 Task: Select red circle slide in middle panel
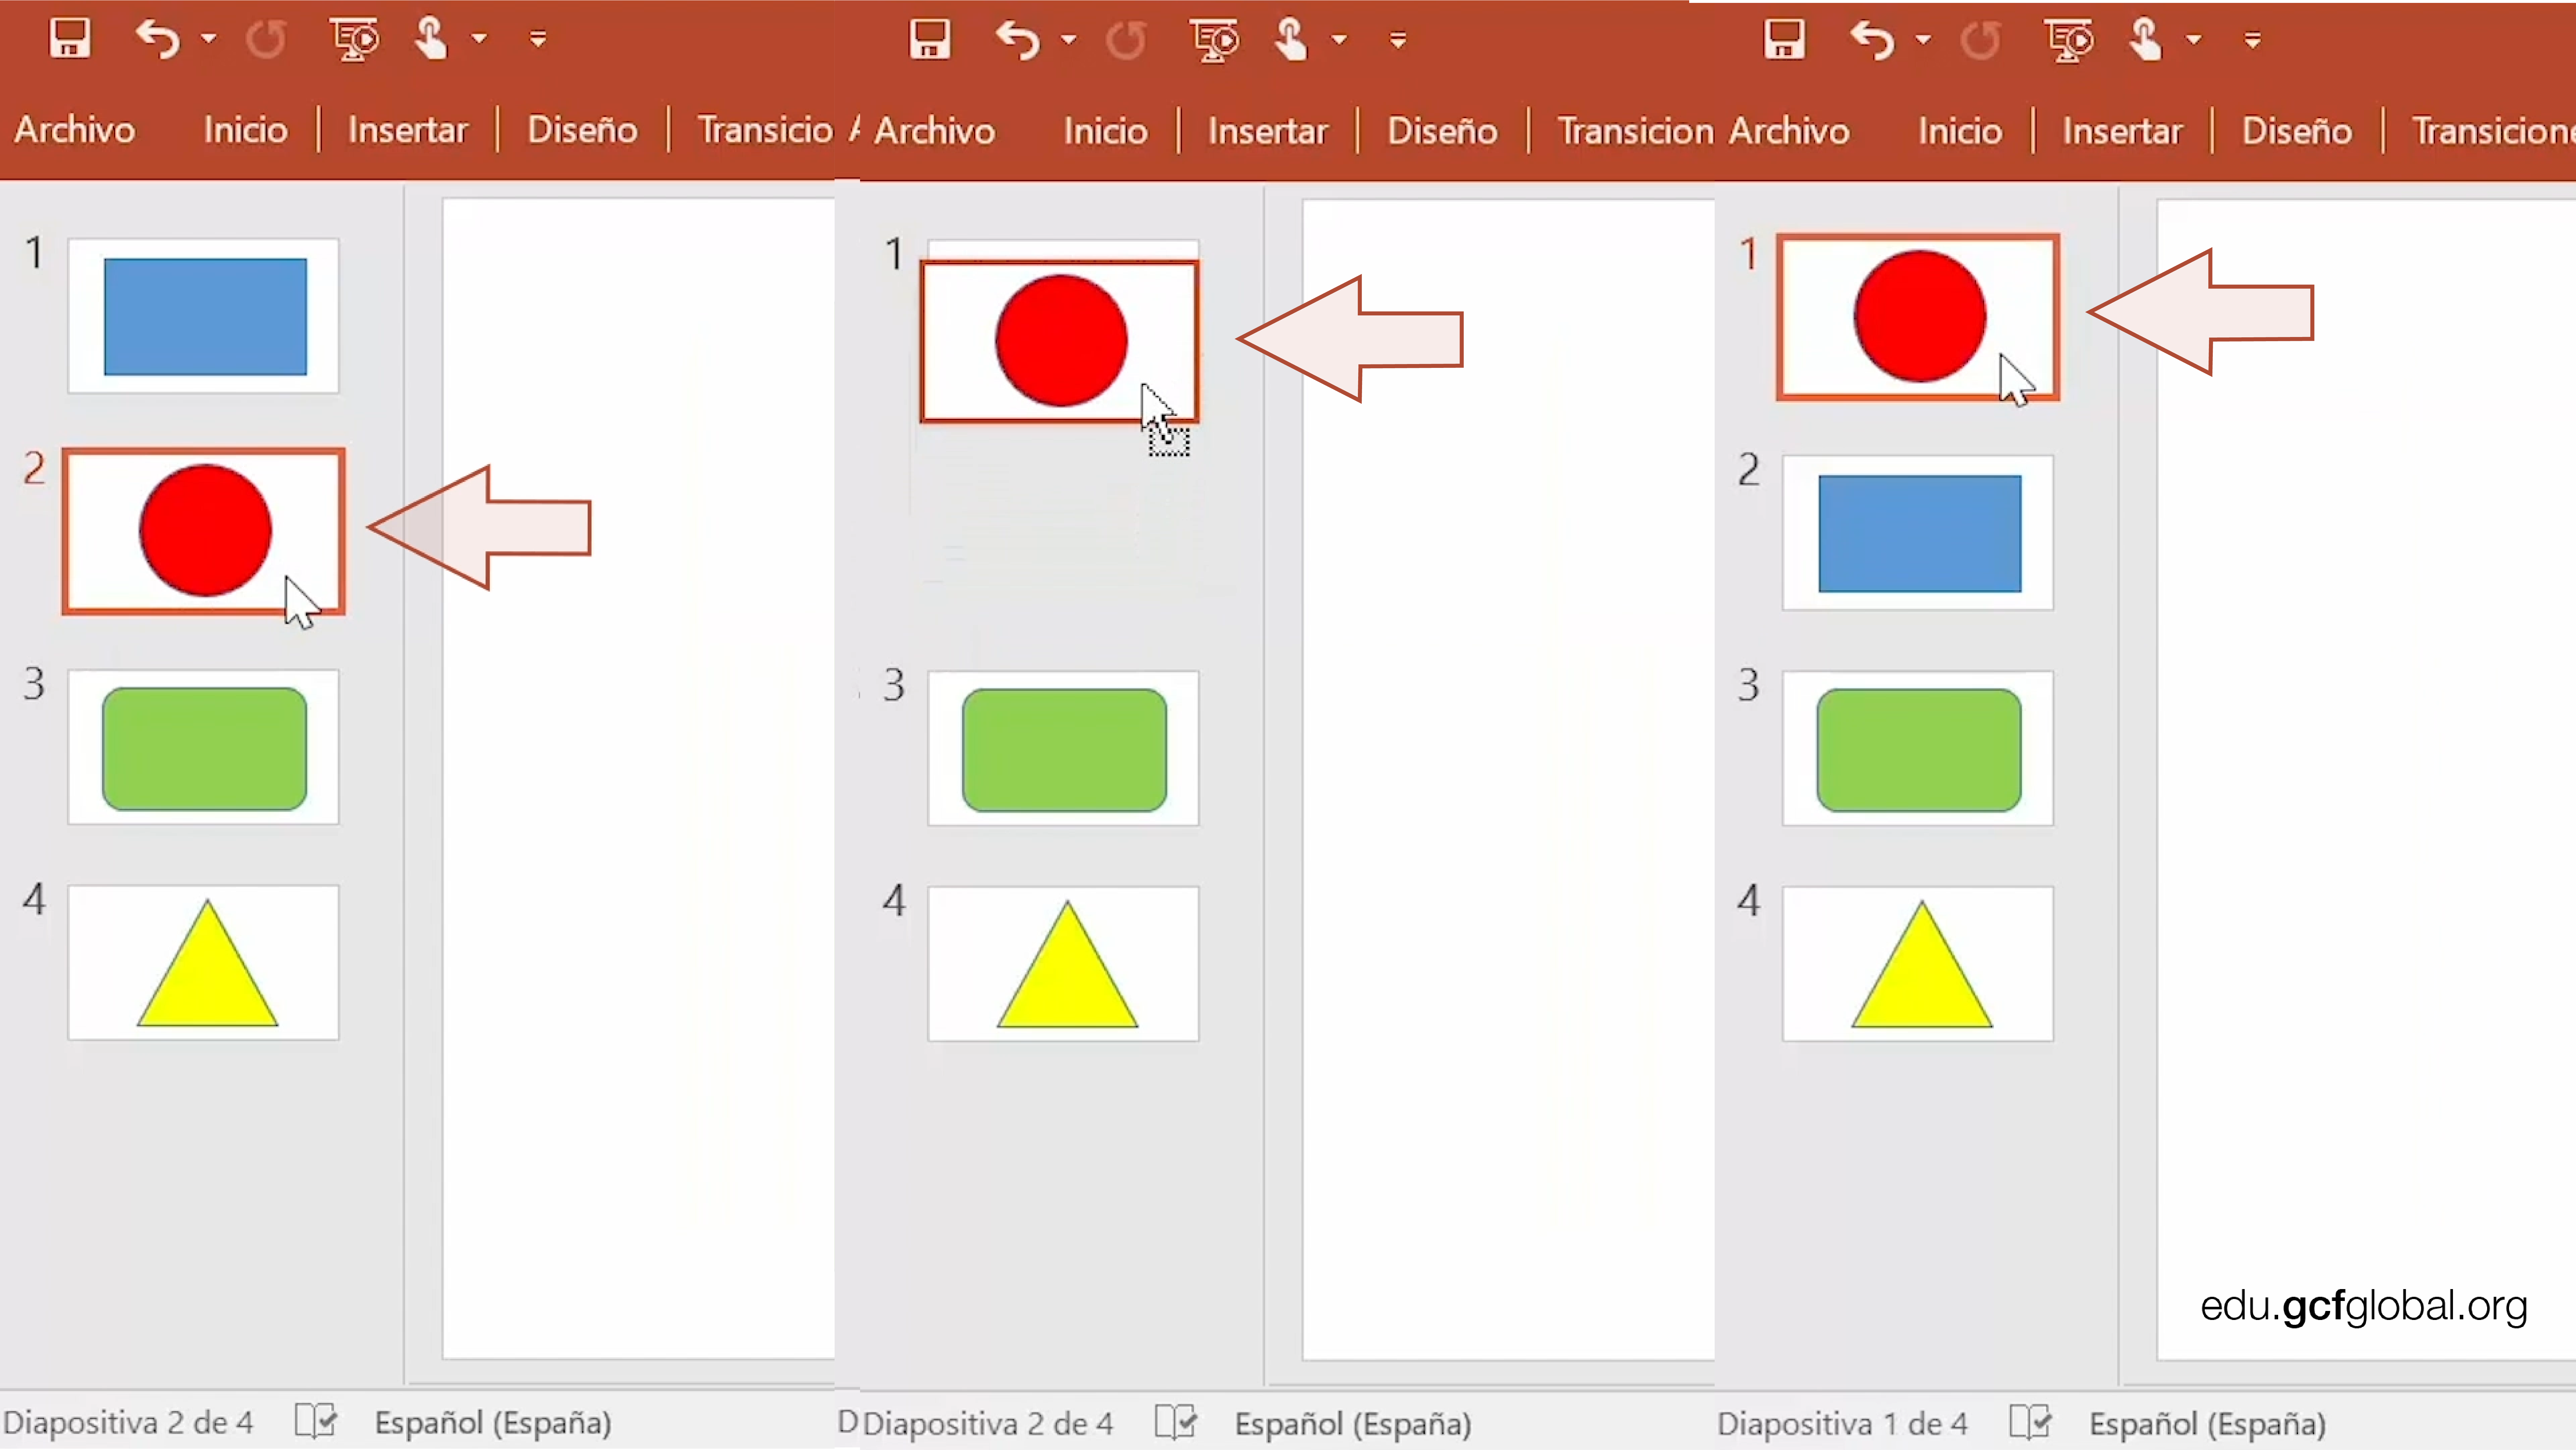point(1060,342)
